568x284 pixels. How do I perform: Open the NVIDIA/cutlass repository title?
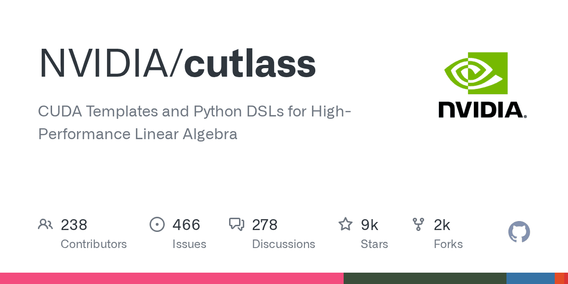click(177, 63)
